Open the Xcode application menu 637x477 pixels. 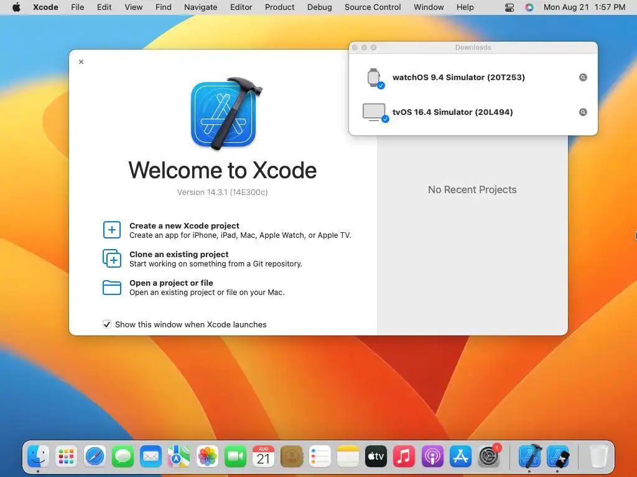(45, 7)
